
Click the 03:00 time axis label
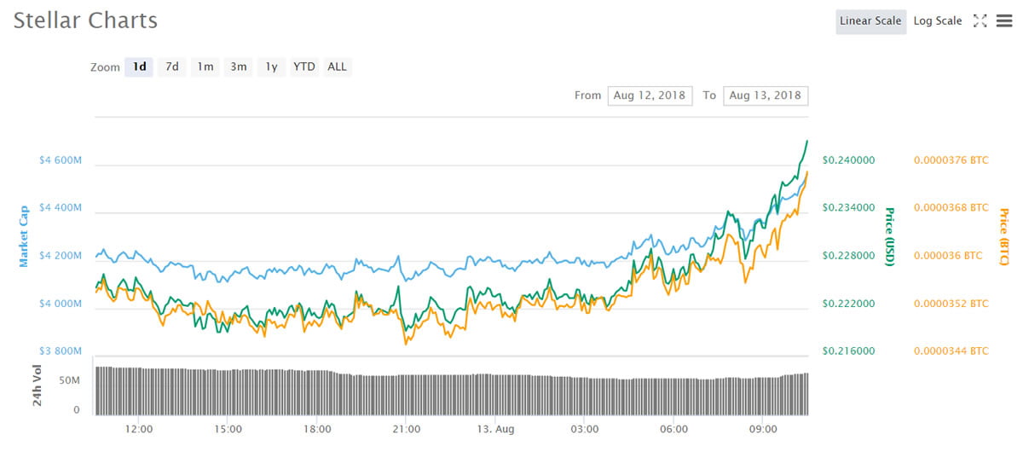585,429
